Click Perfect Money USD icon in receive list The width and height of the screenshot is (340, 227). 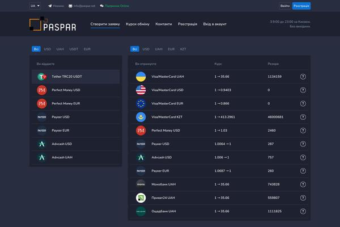click(141, 131)
